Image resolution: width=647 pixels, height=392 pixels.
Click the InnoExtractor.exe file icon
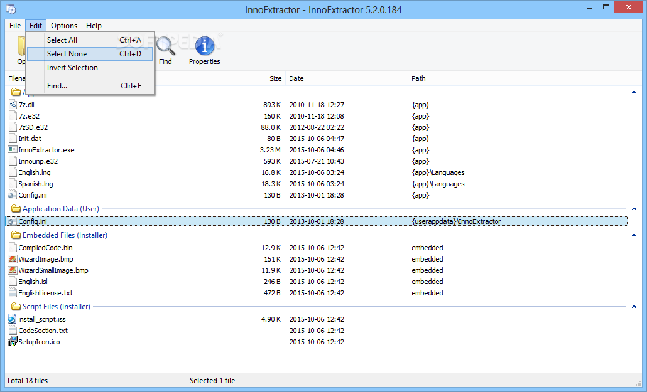[x=13, y=150]
